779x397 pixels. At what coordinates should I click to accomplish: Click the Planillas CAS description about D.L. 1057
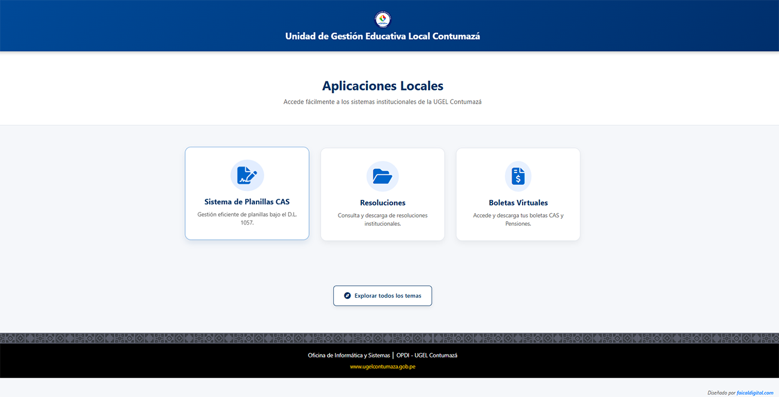click(247, 219)
